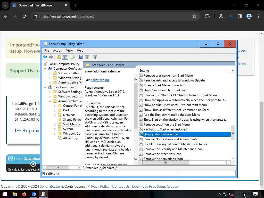Open the File menu
The image size is (264, 198).
(x=47, y=51)
